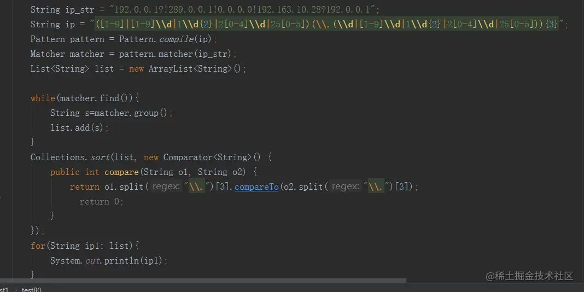Image resolution: width=584 pixels, height=292 pixels.
Task: Click the 'regex:' inlay hint in o2.split
Action: [x=346, y=187]
